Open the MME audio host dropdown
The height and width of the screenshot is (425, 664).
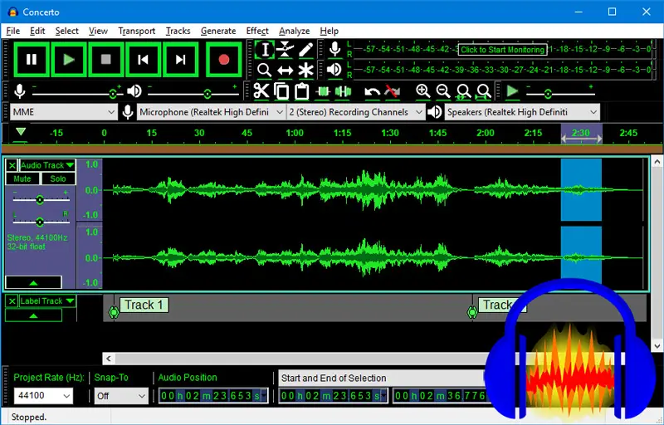point(64,112)
